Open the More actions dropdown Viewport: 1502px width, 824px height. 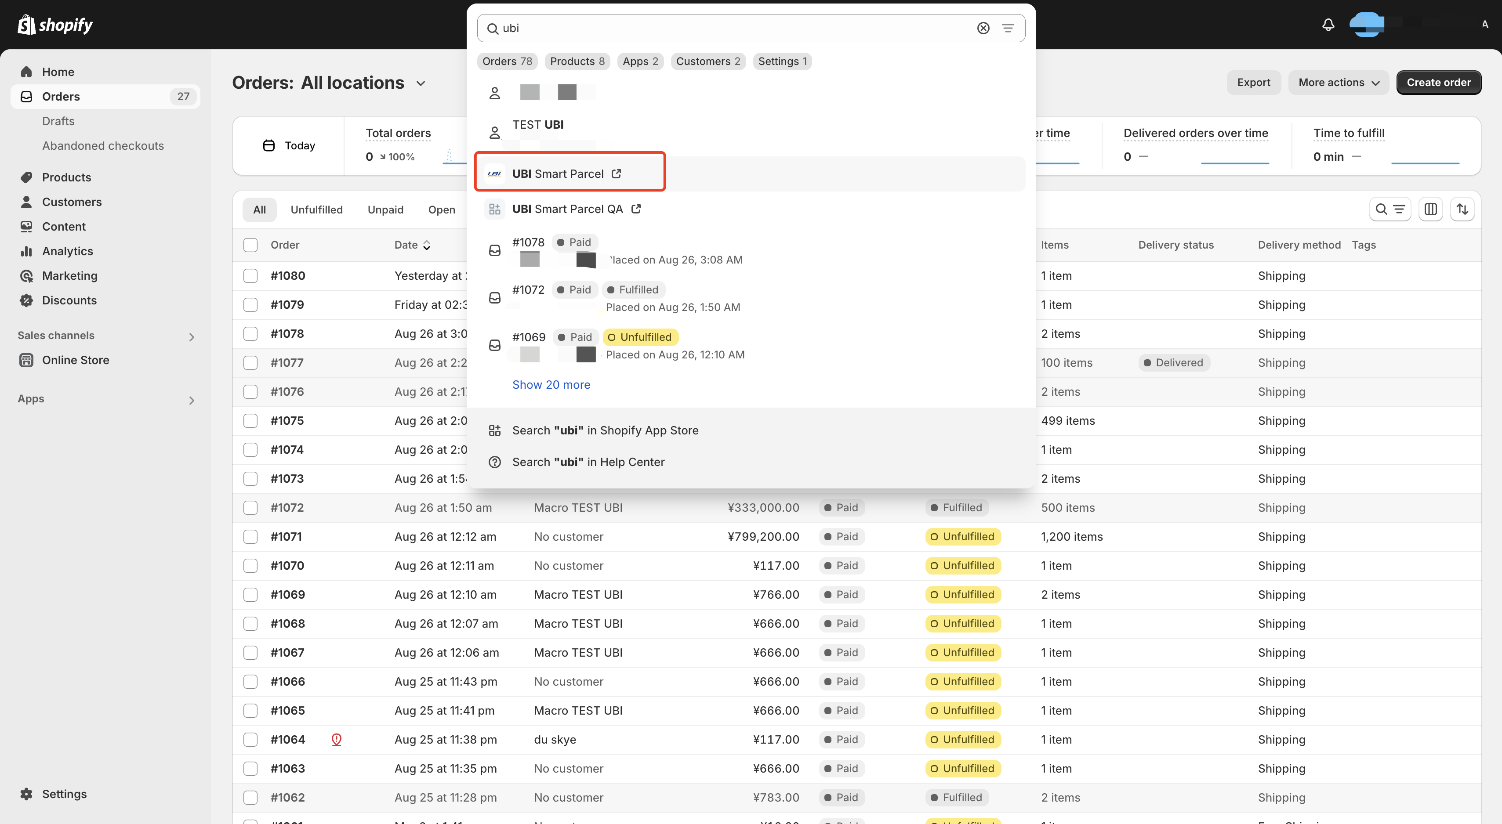pos(1338,82)
